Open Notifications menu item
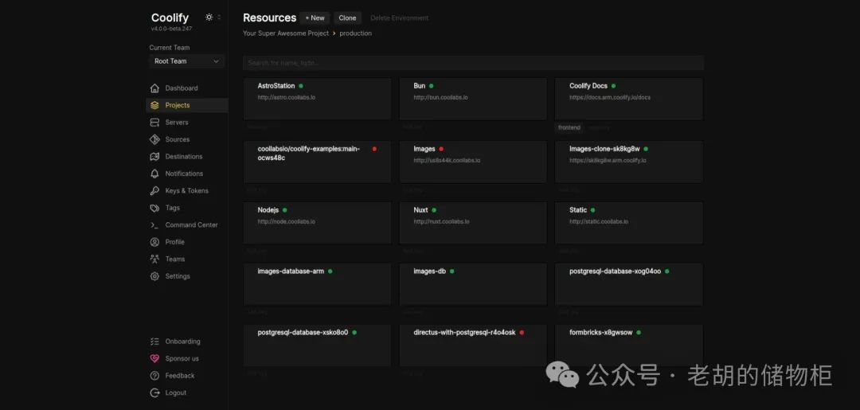 pyautogui.click(x=186, y=174)
